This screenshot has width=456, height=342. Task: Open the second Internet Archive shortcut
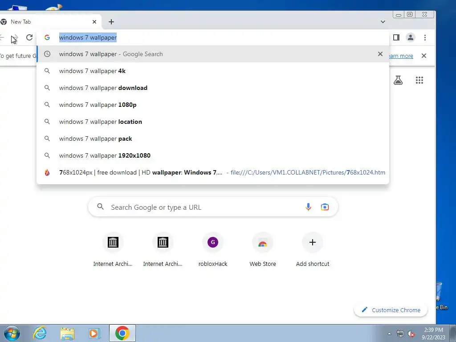tap(163, 250)
